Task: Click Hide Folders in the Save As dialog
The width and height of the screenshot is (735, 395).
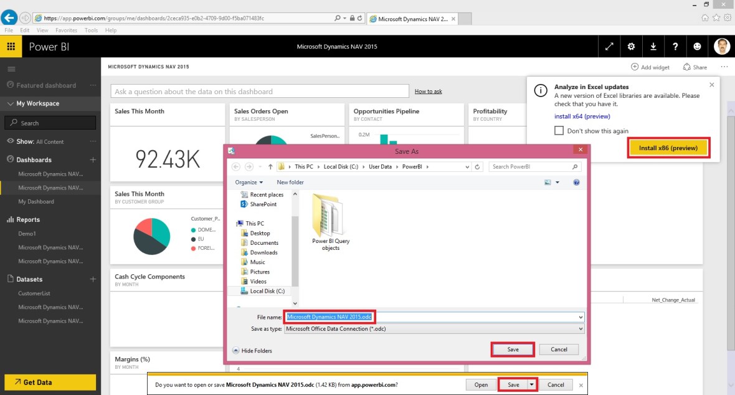Action: (x=252, y=350)
